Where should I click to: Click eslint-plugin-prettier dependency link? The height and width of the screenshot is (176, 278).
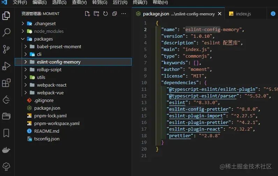(199, 123)
